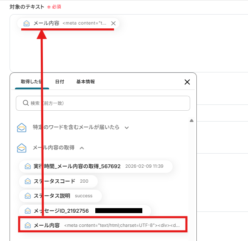Collapse the メール内容の取得 section
This screenshot has height=241, width=248.
82,148
